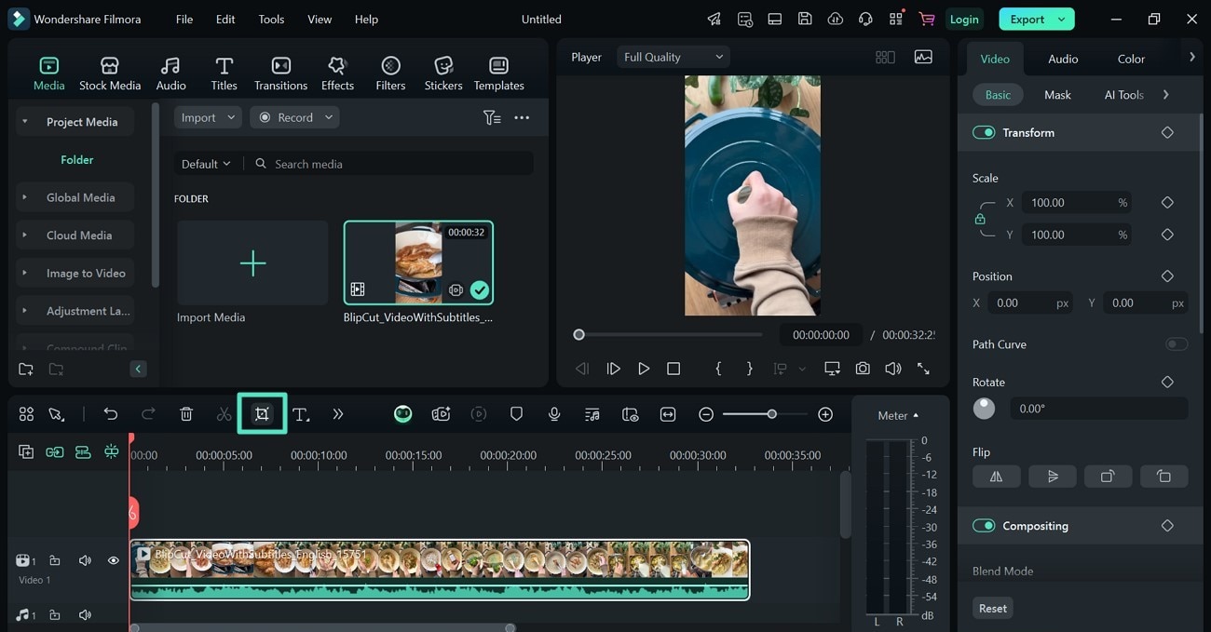This screenshot has width=1211, height=632.
Task: Open the Tools menu
Action: coord(271,19)
